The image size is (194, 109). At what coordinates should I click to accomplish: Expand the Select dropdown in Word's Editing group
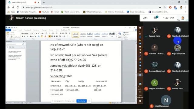click(x=126, y=37)
